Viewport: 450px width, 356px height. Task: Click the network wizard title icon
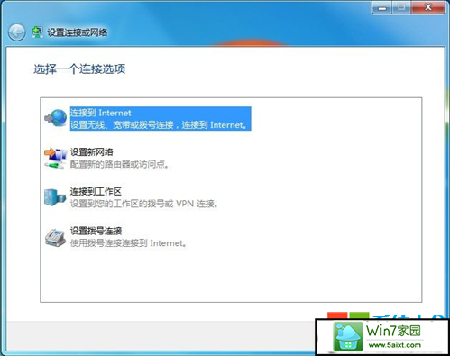[37, 32]
